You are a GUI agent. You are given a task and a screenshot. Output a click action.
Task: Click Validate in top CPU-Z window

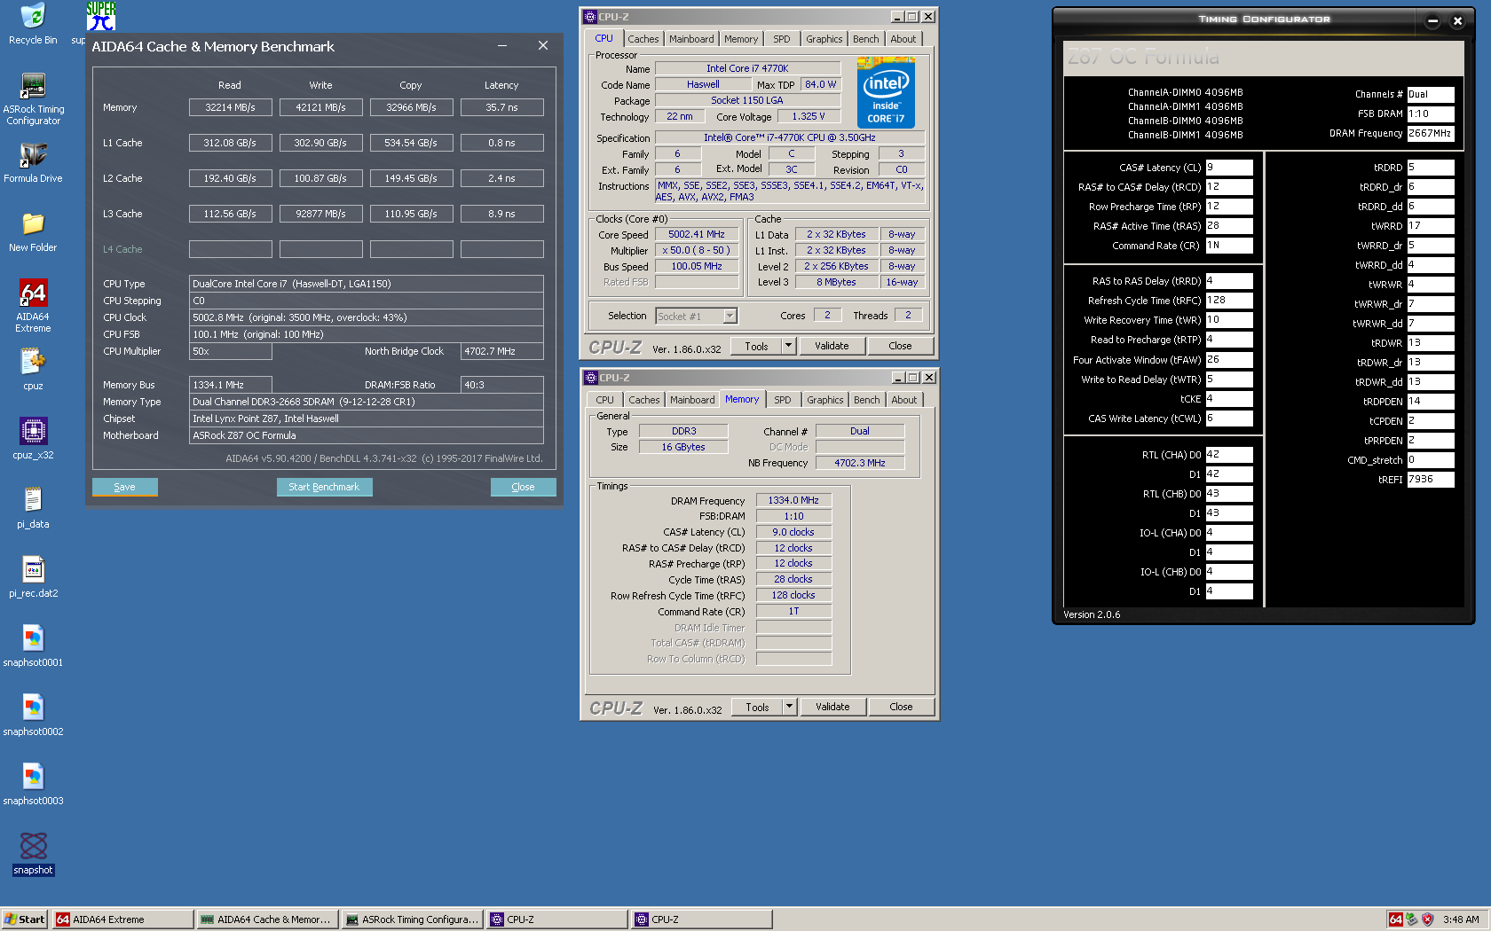click(832, 346)
